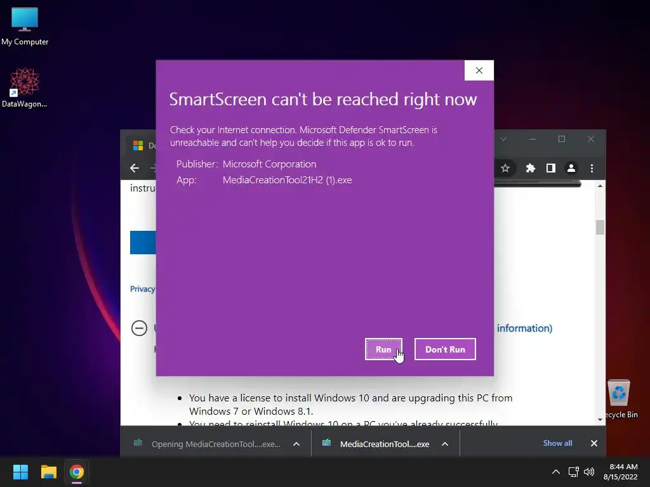Viewport: 650px width, 487px height.
Task: Click the information) link text
Action: pos(524,328)
